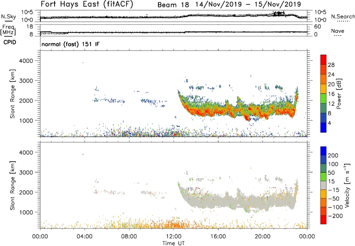Screen dimensions: 355x246
Task: Click the "Fort Hays East (fitACF)" title
Action: [x=87, y=4]
